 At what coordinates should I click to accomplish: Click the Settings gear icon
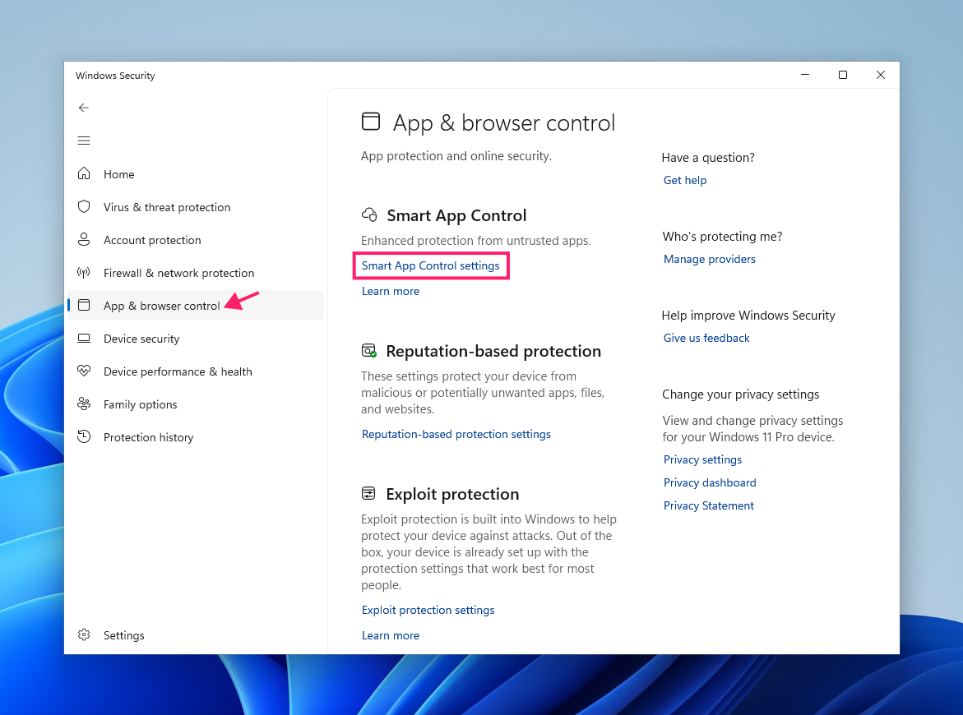[x=84, y=634]
